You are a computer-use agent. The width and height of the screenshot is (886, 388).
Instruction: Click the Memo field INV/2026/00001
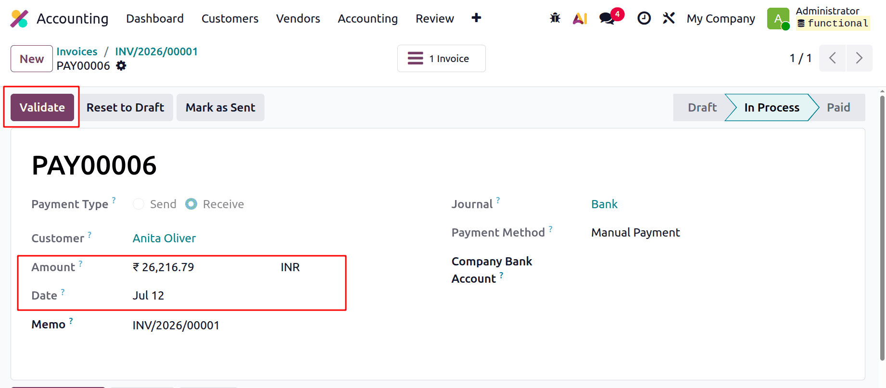pyautogui.click(x=176, y=325)
